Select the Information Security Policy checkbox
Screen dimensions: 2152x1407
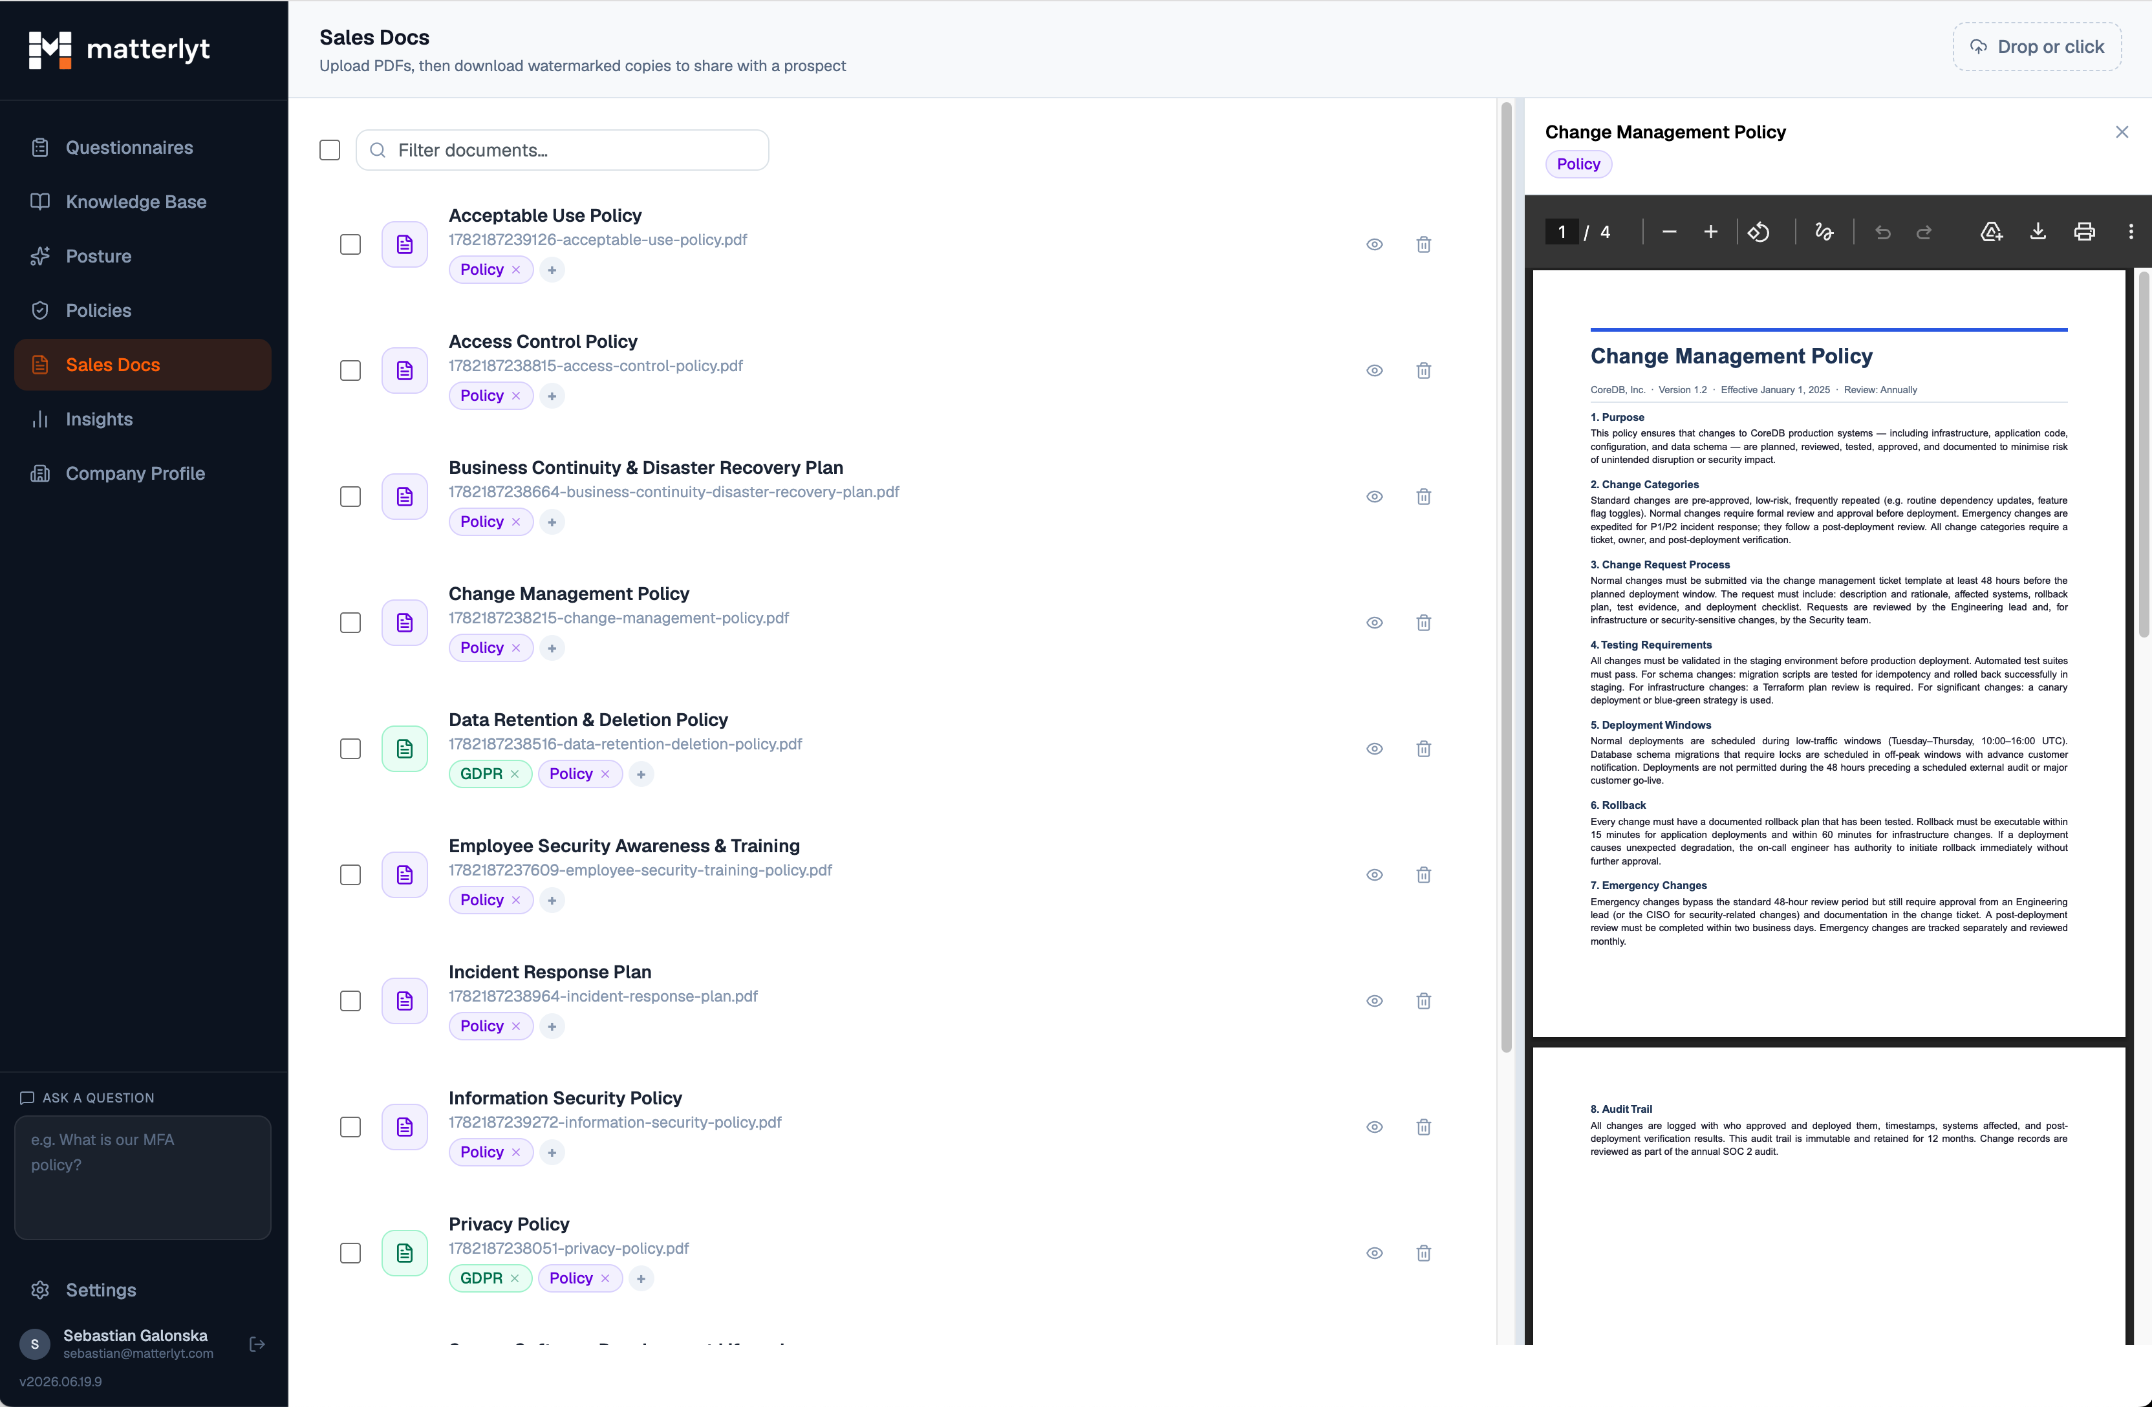pyautogui.click(x=350, y=1128)
